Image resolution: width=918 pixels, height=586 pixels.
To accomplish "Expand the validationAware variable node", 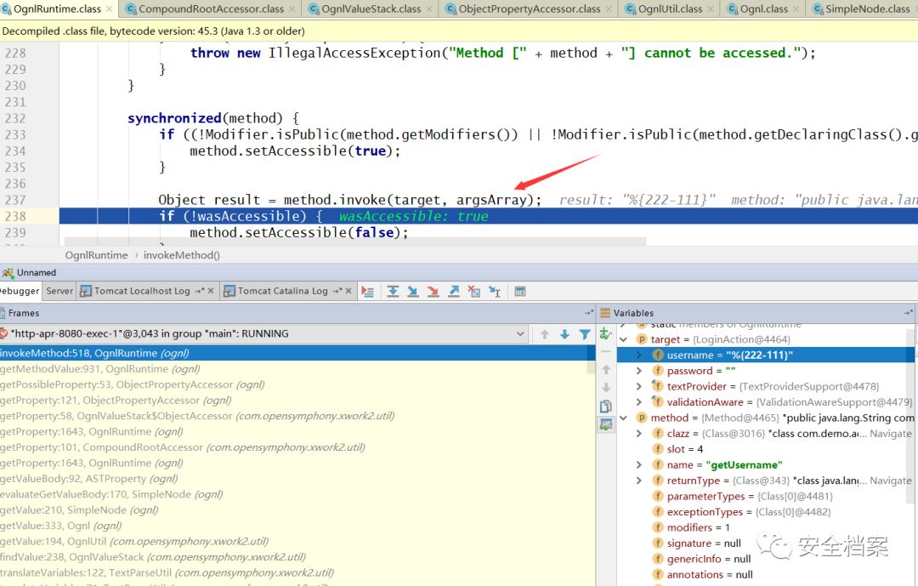I will point(639,402).
